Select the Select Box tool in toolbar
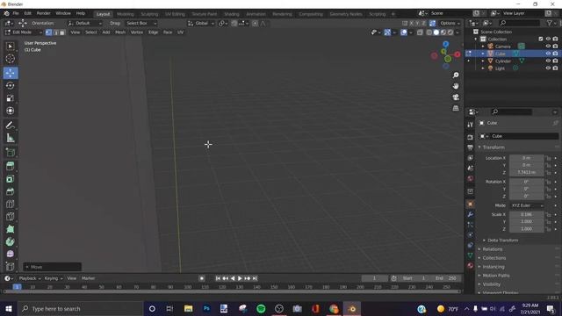Screen dimensions: 562x316 10,47
